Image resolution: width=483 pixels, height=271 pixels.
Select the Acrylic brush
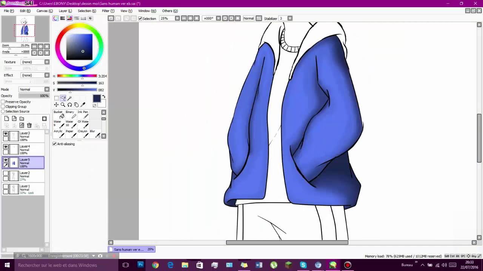pos(58,134)
